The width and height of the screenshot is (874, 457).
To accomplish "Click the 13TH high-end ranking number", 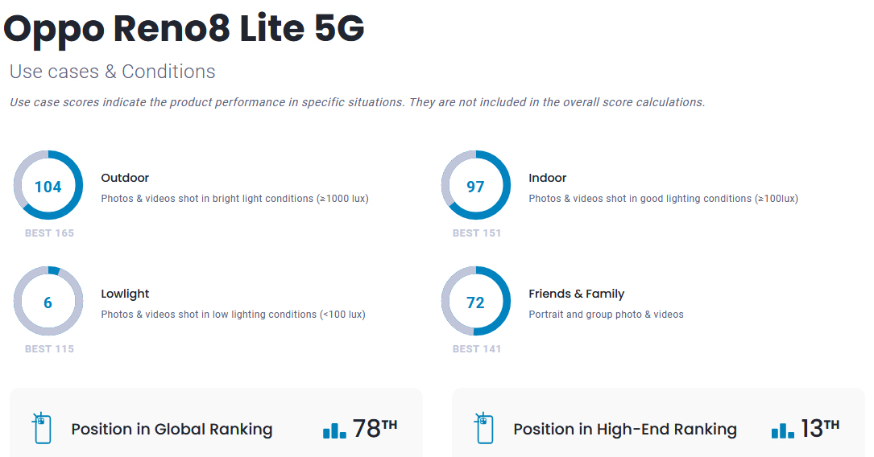I will (x=819, y=428).
